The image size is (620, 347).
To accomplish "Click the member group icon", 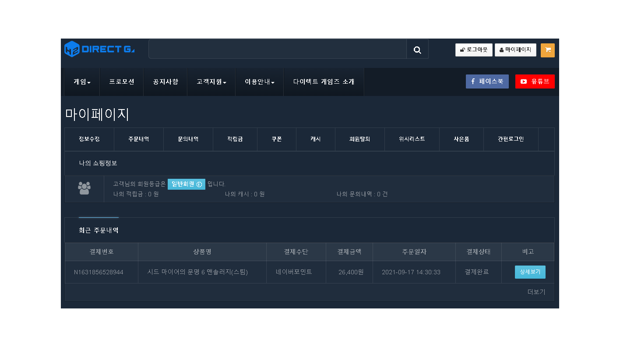I will (x=84, y=188).
